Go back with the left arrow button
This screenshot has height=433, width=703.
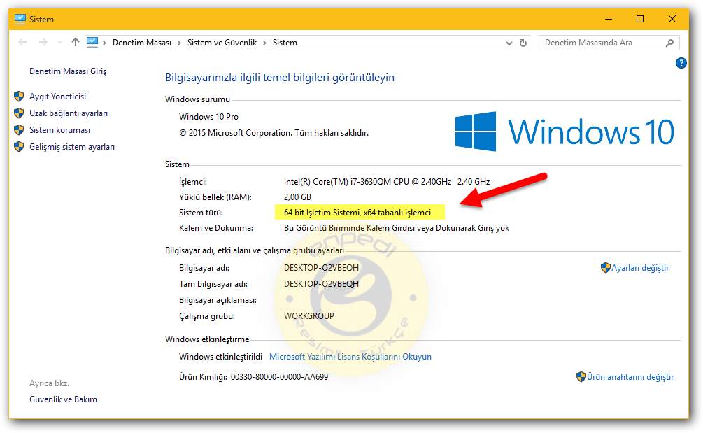click(x=23, y=42)
